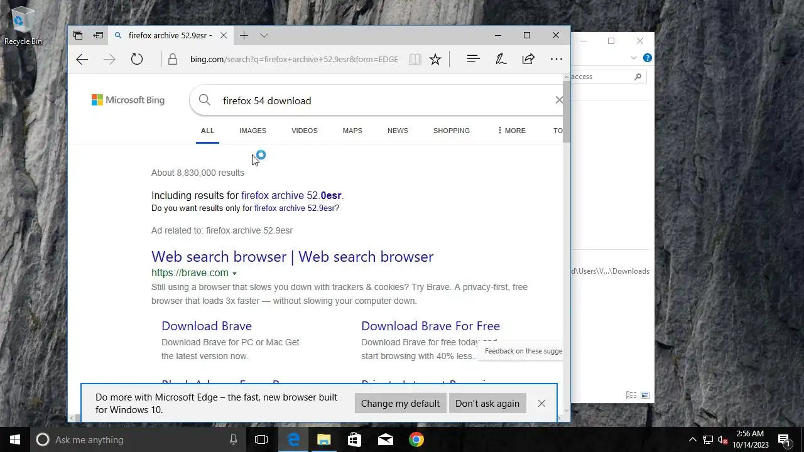Select the ALL results tab

[x=207, y=131]
